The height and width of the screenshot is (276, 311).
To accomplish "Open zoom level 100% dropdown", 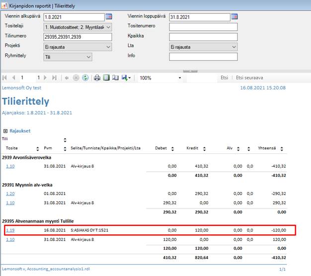I will coord(180,78).
